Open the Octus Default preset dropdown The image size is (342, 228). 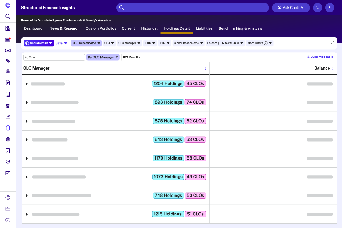pos(39,43)
